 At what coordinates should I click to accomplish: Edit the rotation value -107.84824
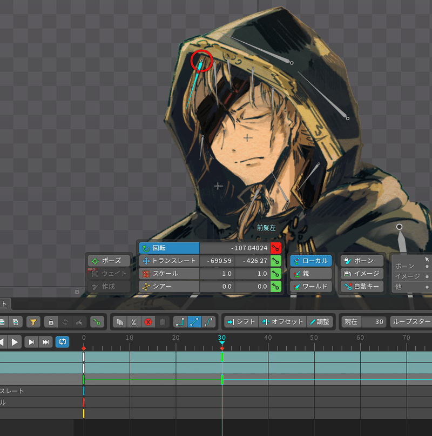click(235, 248)
